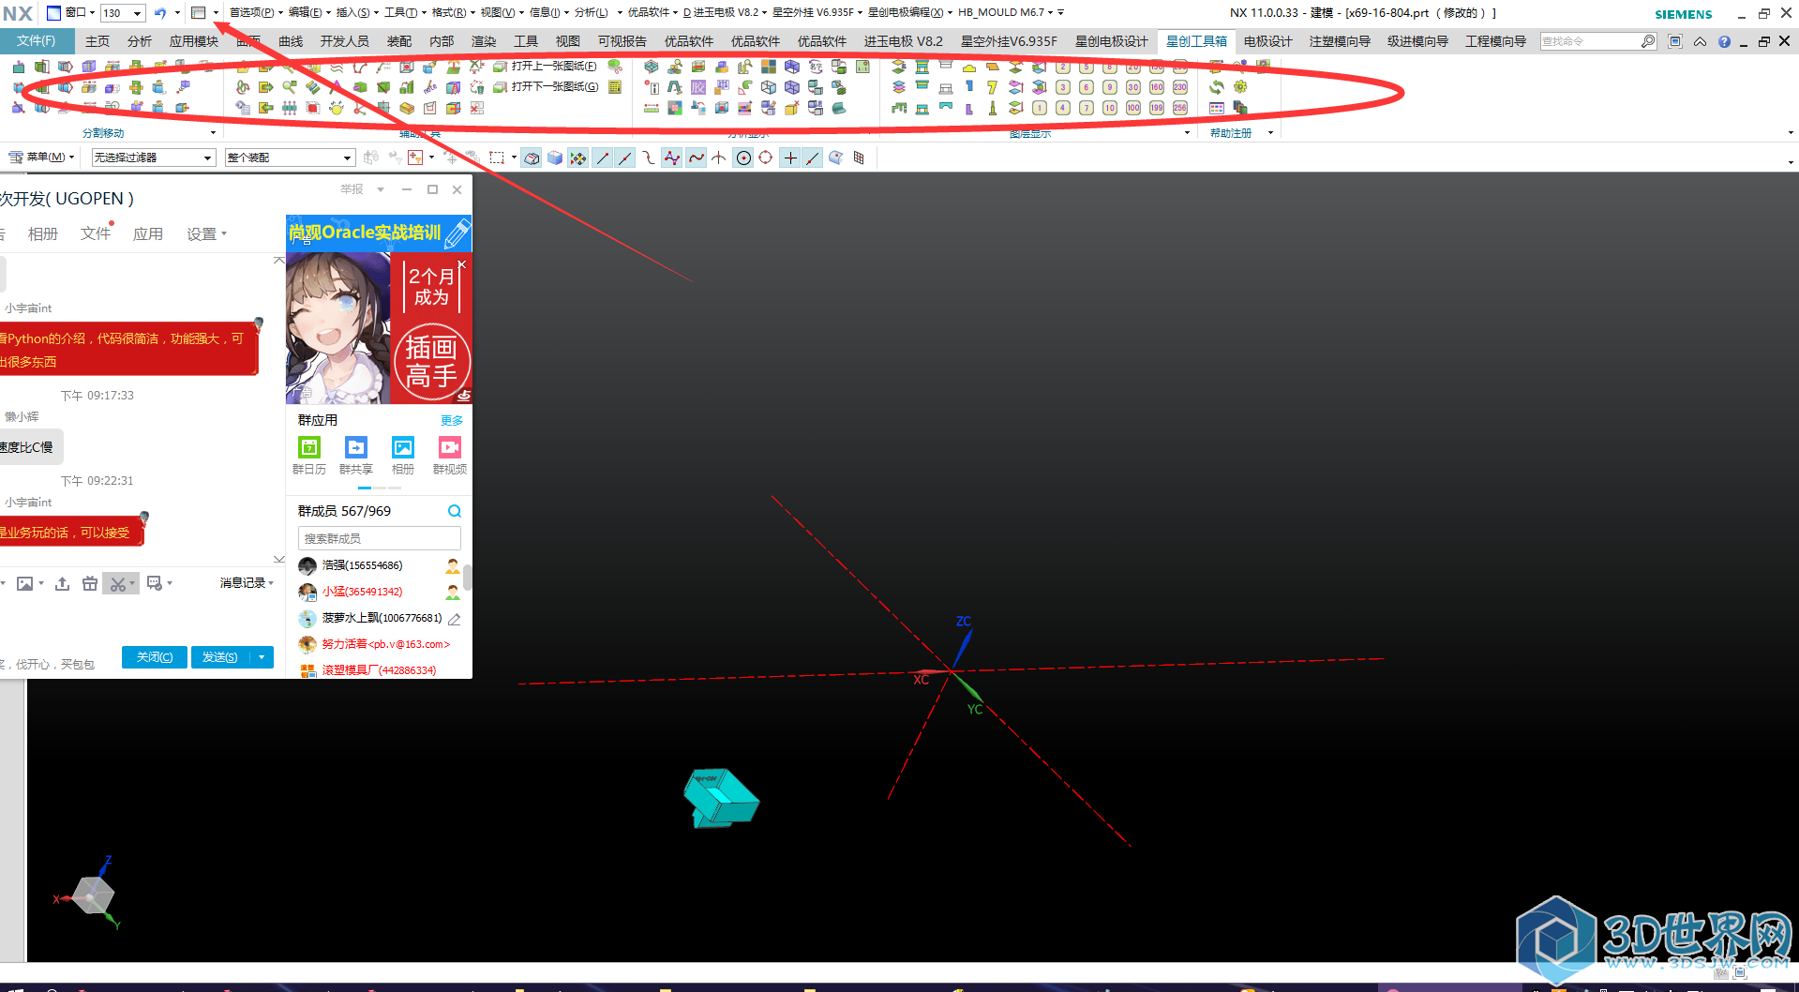The width and height of the screenshot is (1799, 992).
Task: Expand the 分割移动 group arrow
Action: pos(213,133)
